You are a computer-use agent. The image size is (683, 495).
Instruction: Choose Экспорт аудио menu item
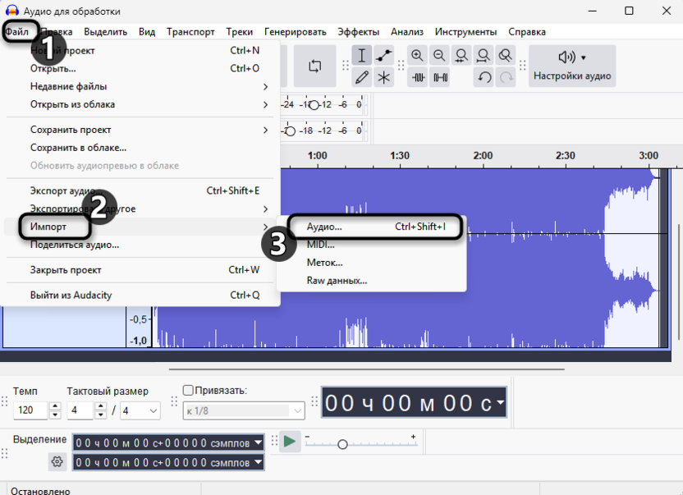pyautogui.click(x=140, y=190)
